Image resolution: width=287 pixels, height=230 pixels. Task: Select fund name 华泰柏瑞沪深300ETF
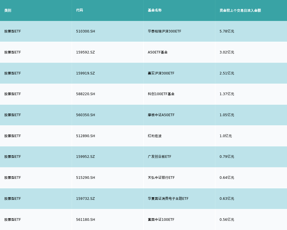164,31
